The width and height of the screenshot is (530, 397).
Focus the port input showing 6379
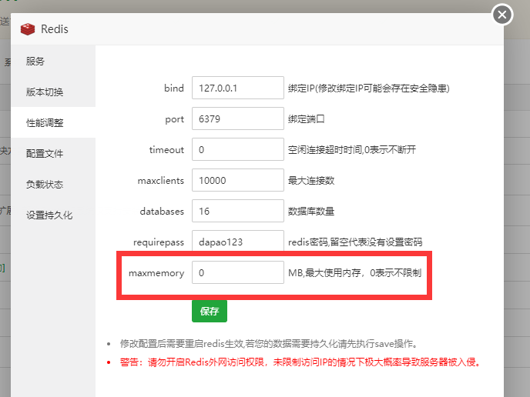238,118
